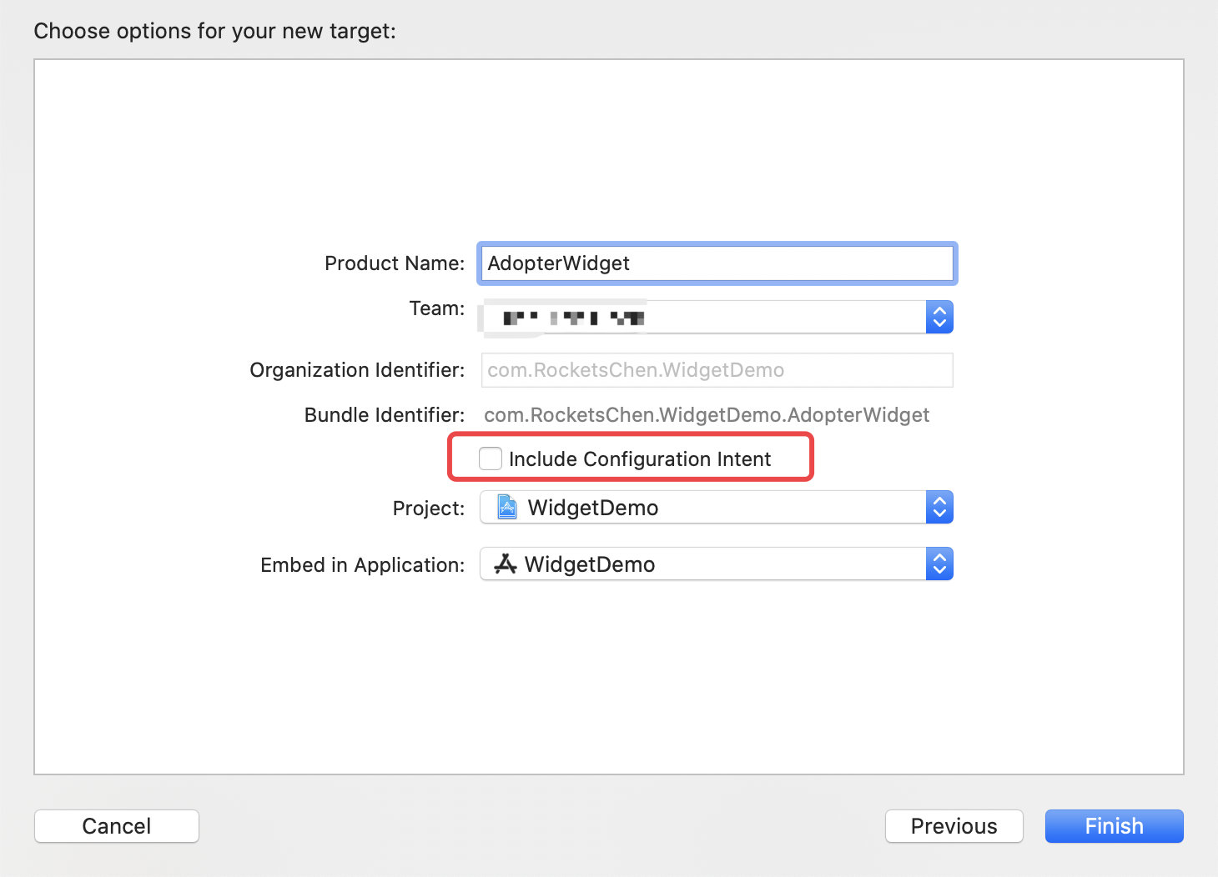
Task: Click the dialog heading about target options
Action: click(215, 32)
